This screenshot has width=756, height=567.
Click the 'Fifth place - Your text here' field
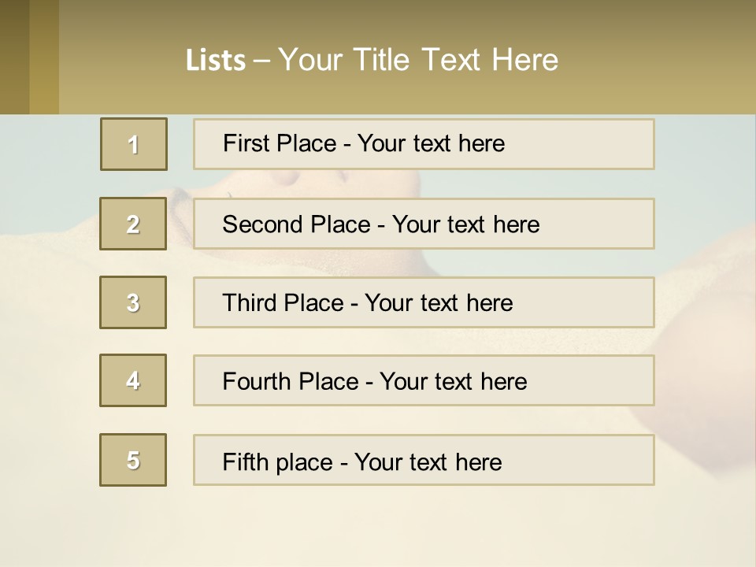pyautogui.click(x=424, y=461)
